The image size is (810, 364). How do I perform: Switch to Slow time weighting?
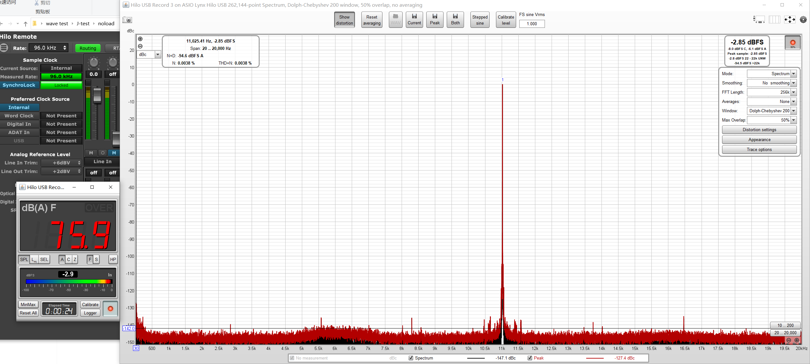(x=96, y=259)
